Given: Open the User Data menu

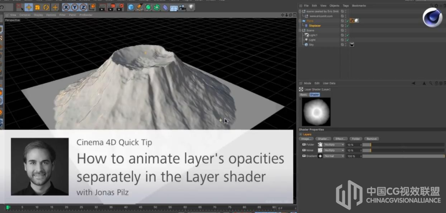Looking at the screenshot, I should coord(329,83).
